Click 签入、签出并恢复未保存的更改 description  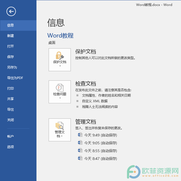tap(99, 128)
